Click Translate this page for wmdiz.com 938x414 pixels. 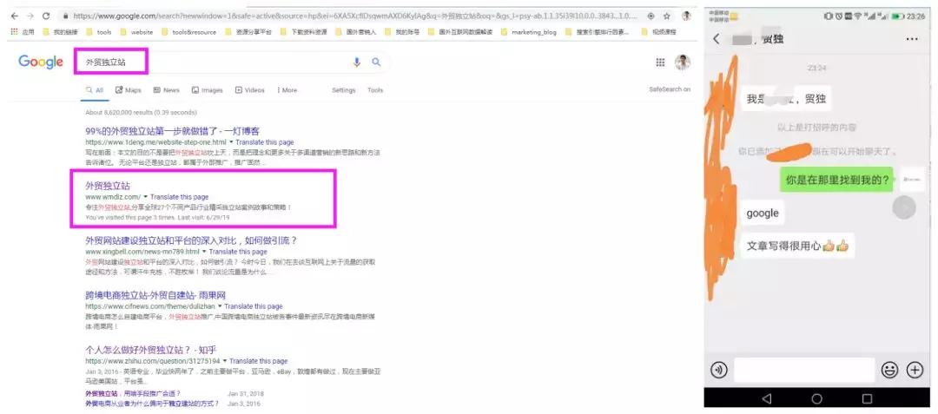coord(180,197)
